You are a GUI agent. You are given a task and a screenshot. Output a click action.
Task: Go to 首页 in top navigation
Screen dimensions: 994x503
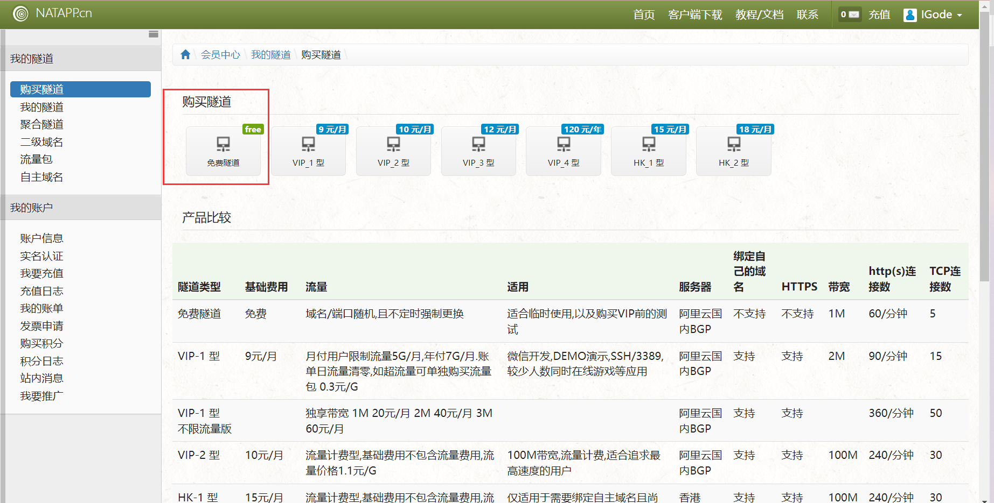[x=644, y=15]
